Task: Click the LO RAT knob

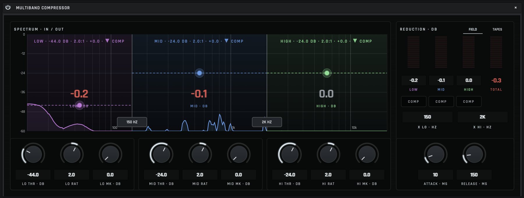Action: (x=72, y=154)
